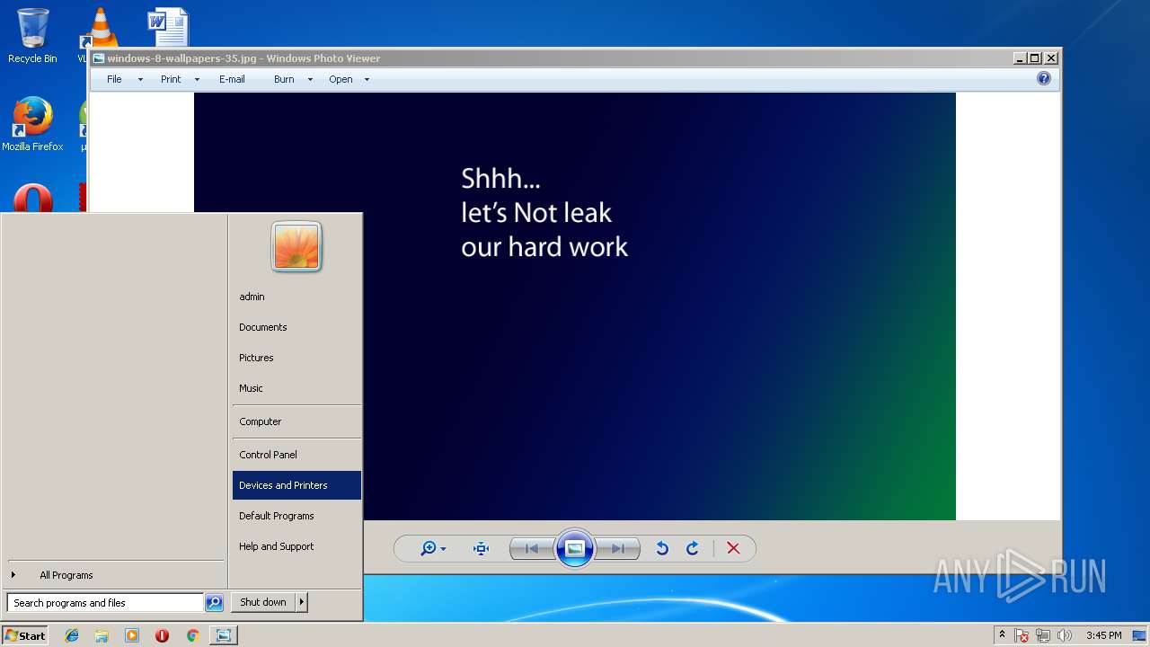Open Recycle Bin on desktop

[x=32, y=36]
